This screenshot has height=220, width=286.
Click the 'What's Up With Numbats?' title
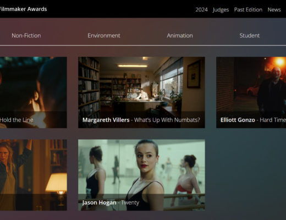pos(167,120)
